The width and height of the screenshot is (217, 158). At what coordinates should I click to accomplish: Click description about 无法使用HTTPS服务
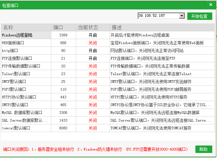pos(149,97)
